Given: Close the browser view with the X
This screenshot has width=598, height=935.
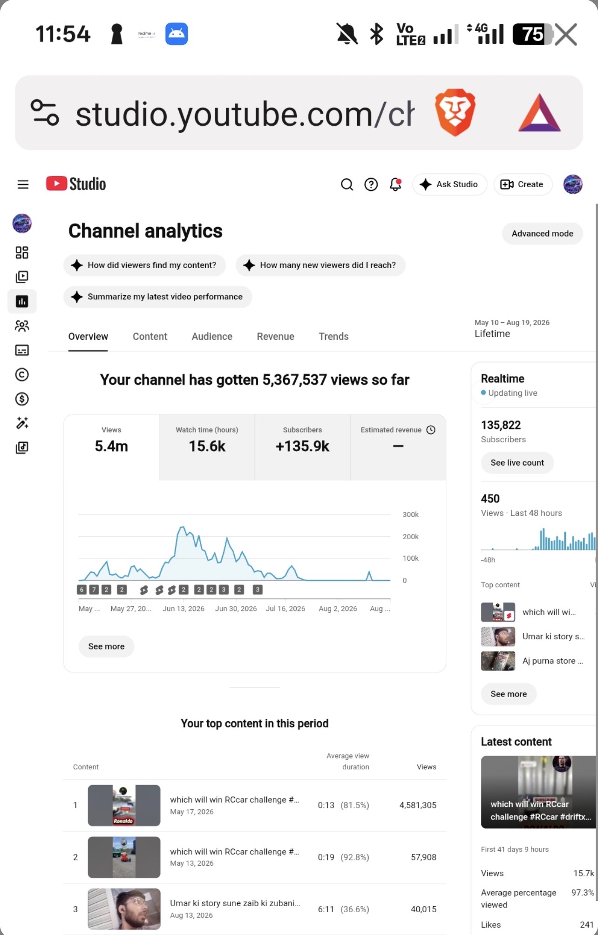Looking at the screenshot, I should (x=566, y=34).
